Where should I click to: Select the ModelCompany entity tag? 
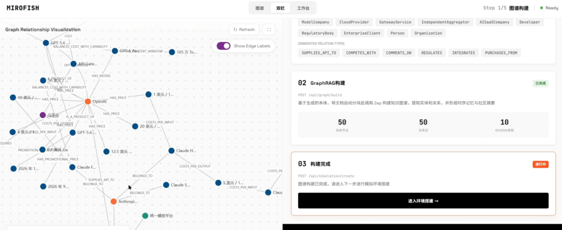point(315,22)
